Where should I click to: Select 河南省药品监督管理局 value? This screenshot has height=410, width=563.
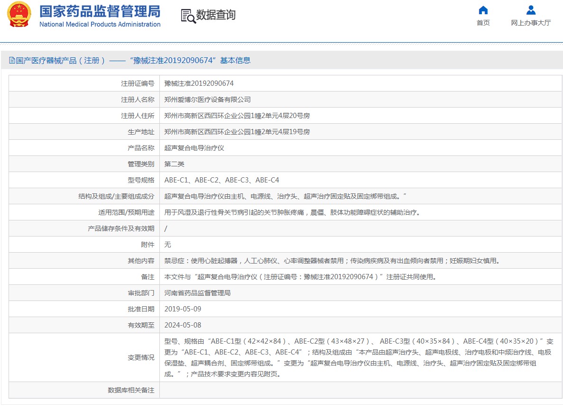tap(197, 293)
